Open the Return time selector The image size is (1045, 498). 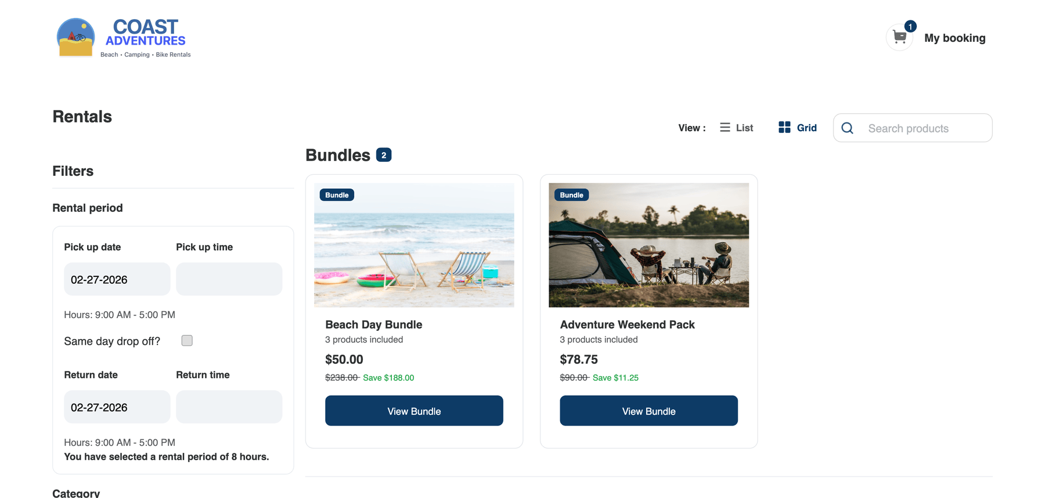[x=229, y=407]
